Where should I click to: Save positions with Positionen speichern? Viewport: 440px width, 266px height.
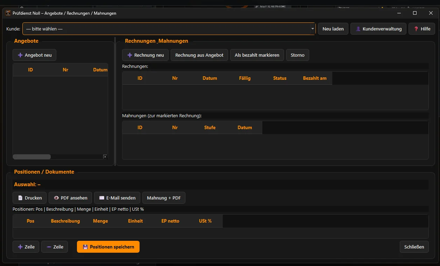tap(108, 247)
